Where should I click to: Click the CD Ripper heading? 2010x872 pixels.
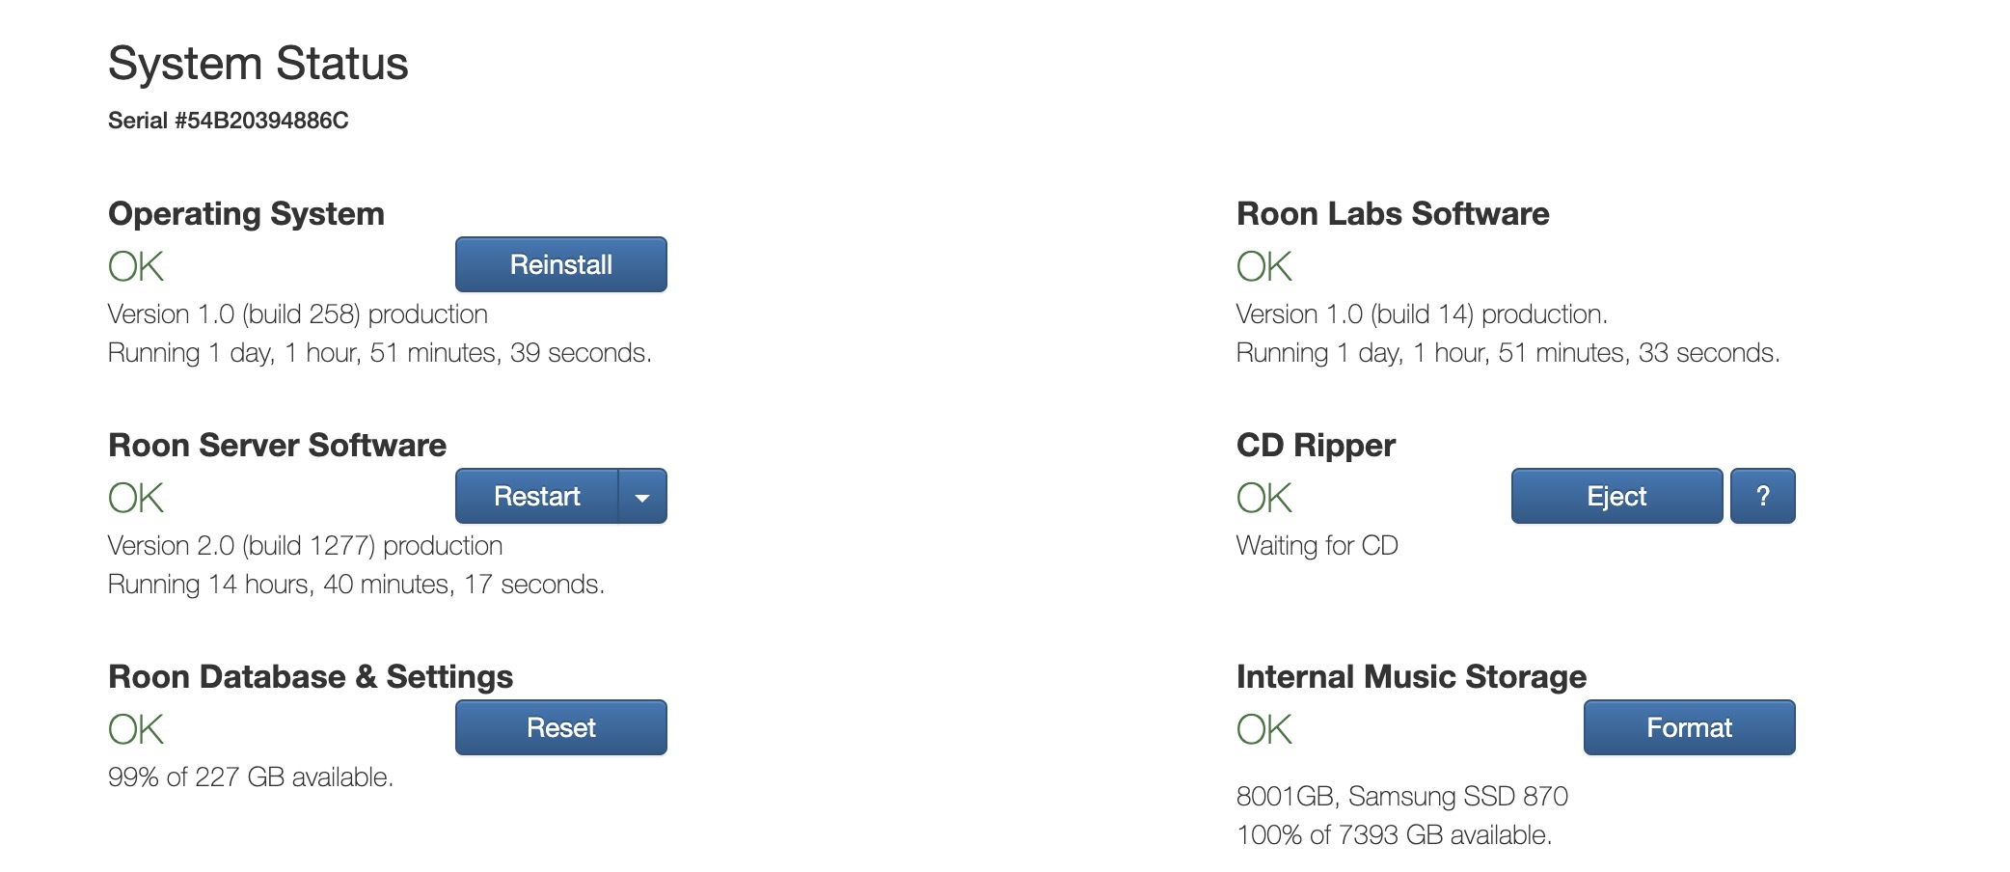1316,445
